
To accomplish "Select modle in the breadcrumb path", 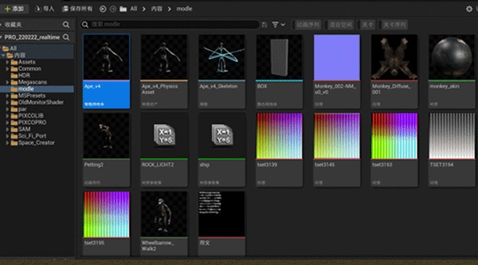I will (184, 9).
